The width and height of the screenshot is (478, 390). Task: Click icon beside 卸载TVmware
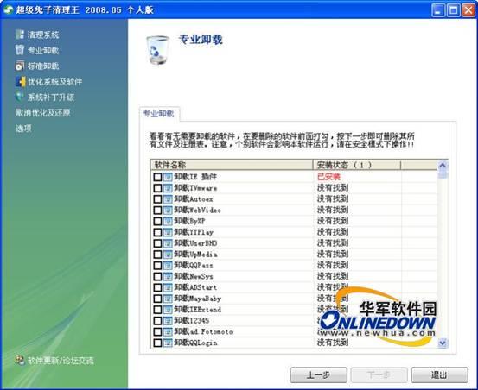click(168, 188)
